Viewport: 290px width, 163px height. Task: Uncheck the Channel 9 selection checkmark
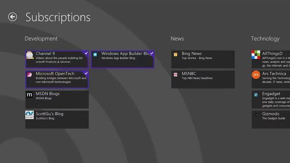(x=86, y=53)
